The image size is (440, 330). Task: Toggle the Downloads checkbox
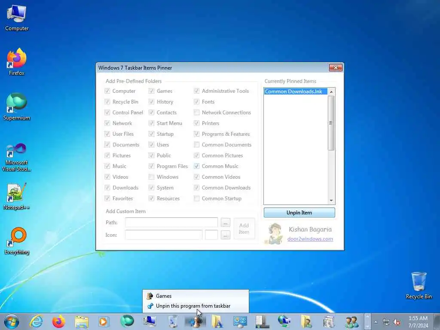coord(107,188)
